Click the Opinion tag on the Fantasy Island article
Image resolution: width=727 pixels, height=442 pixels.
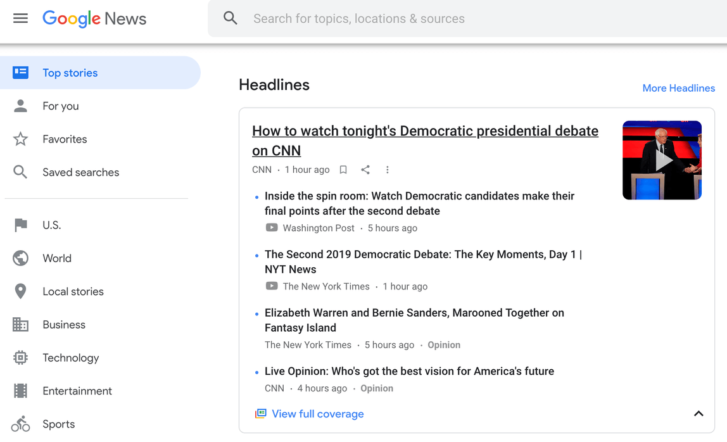pyautogui.click(x=444, y=345)
